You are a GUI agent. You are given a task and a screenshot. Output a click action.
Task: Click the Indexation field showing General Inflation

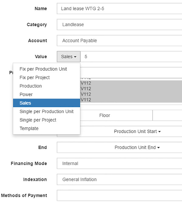(119, 180)
